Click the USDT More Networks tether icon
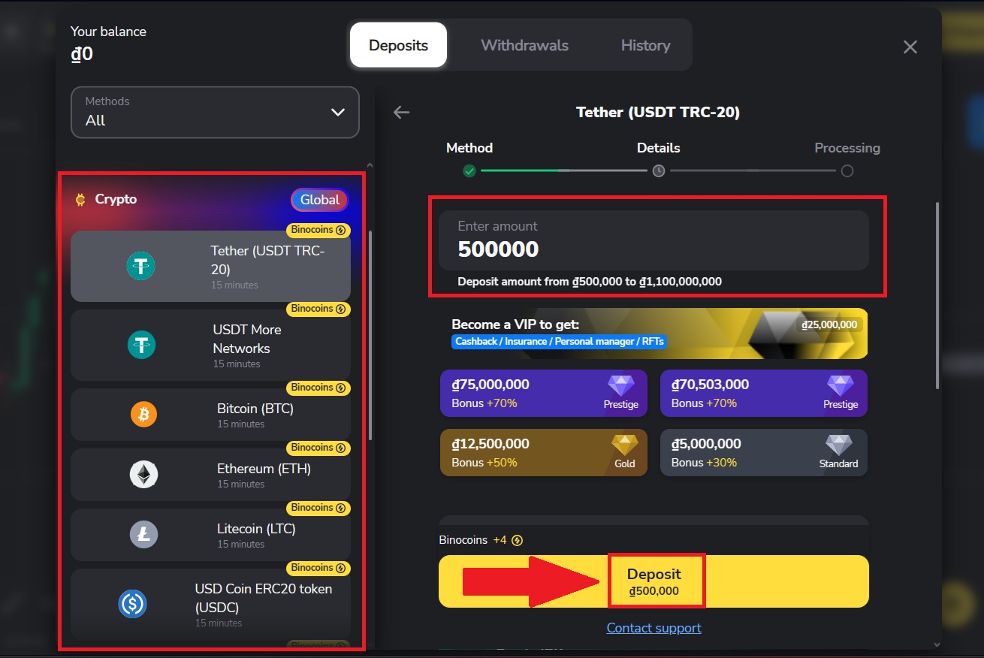This screenshot has height=658, width=984. (x=143, y=343)
